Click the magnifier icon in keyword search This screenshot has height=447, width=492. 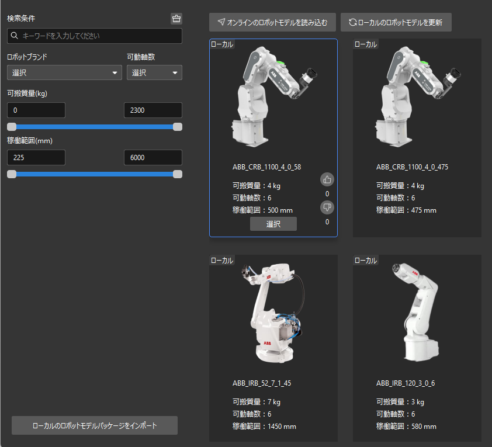(15, 36)
